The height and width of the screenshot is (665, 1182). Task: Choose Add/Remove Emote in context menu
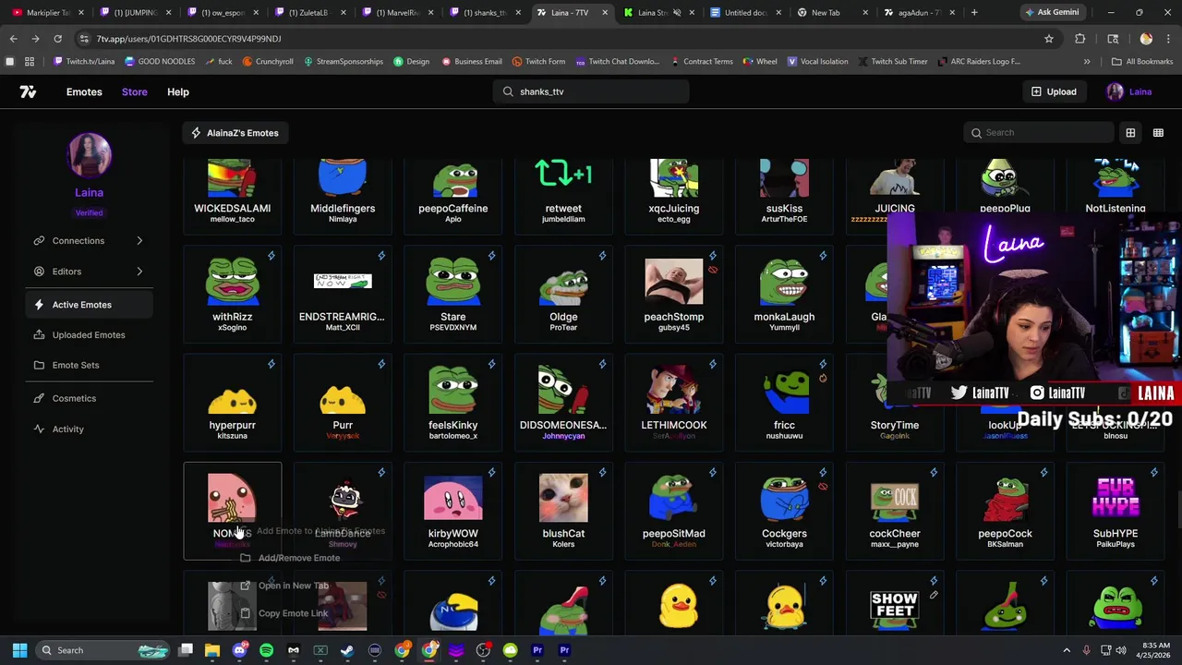point(290,558)
